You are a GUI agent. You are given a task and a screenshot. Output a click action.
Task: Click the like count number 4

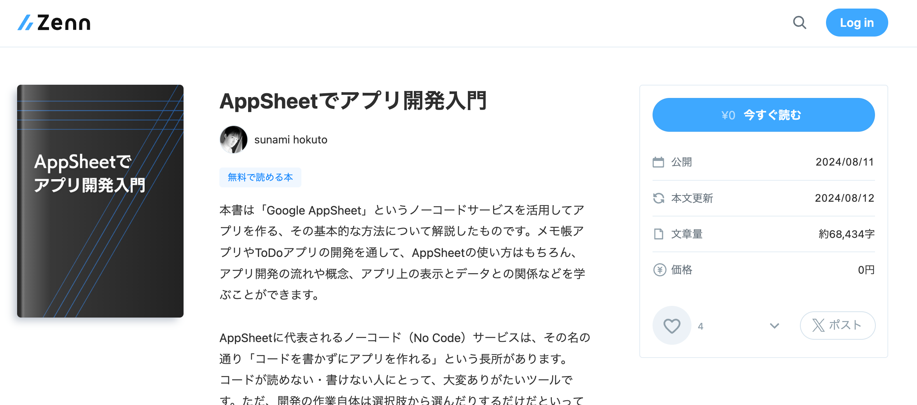(x=701, y=326)
